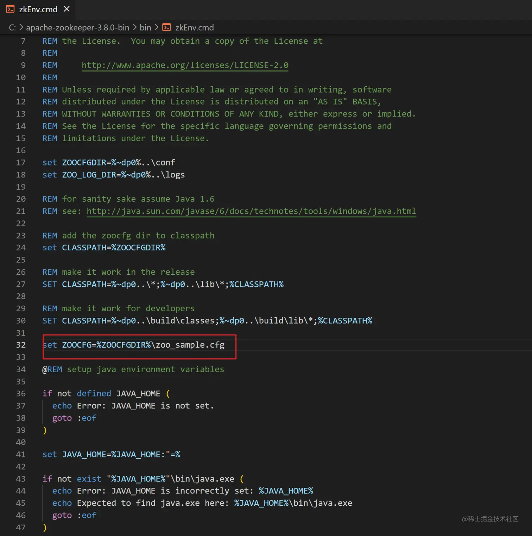This screenshot has height=536, width=532.
Task: Click the C: breadcrumb segment
Action: (12, 27)
